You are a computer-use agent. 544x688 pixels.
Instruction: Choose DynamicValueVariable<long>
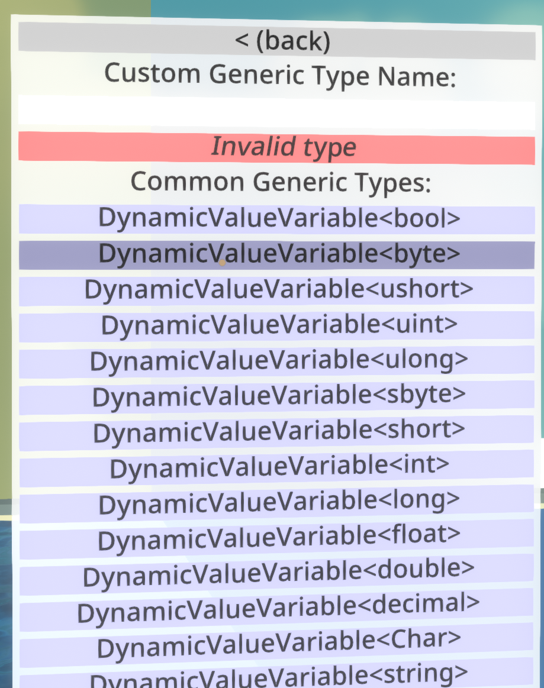276,503
